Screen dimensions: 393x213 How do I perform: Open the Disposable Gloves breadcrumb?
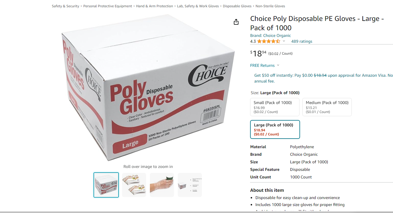237,6
